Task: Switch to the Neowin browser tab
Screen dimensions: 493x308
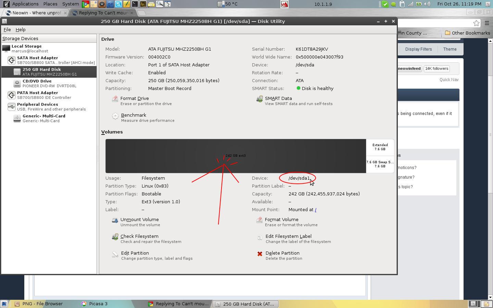Action: click(36, 13)
